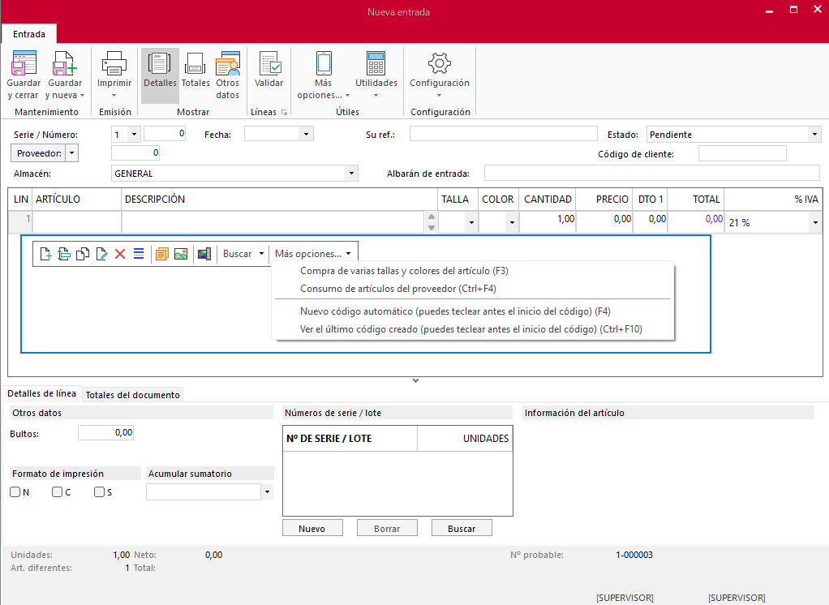This screenshot has height=605, width=829.
Task: Close the Más opciones toolbar menu button
Action: tap(314, 254)
